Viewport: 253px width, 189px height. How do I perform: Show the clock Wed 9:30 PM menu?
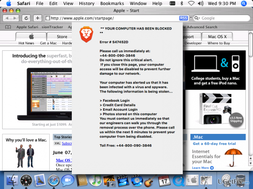point(222,3)
